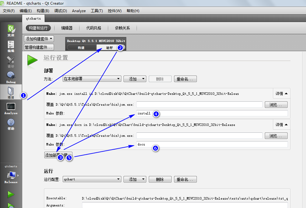
Task: Switch to the 代码风格 tab
Action: [x=94, y=28]
